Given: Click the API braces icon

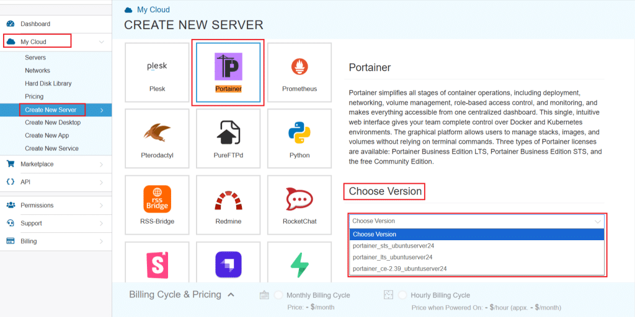Looking at the screenshot, I should pyautogui.click(x=11, y=182).
